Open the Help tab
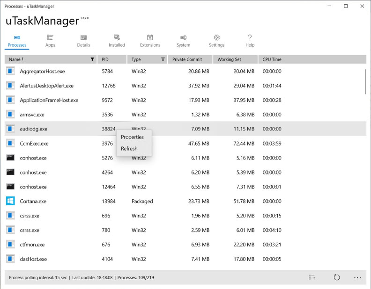This screenshot has width=371, height=289. tap(250, 41)
